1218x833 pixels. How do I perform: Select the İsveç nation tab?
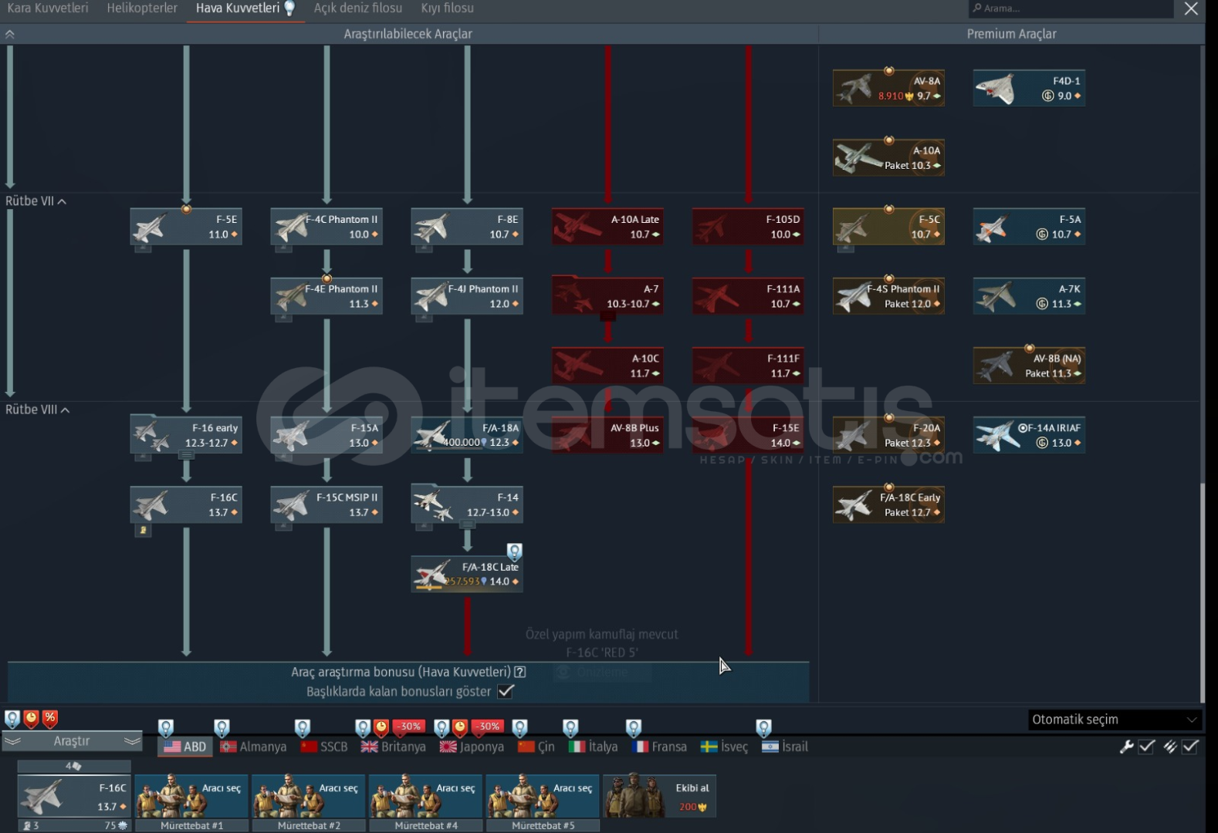[x=724, y=747]
